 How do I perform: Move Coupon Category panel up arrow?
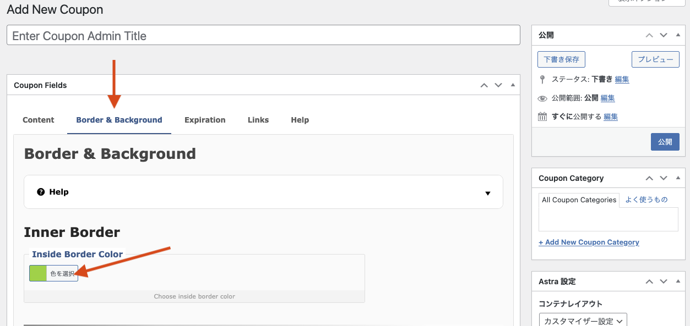[649, 178]
